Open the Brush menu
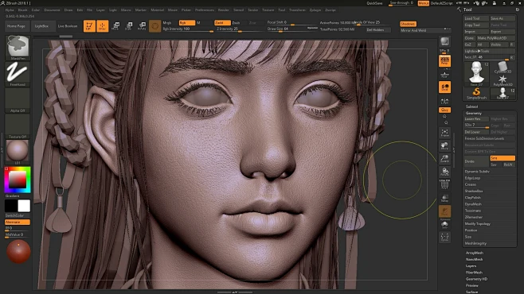Image resolution: width=524 pixels, height=294 pixels. tap(23, 10)
